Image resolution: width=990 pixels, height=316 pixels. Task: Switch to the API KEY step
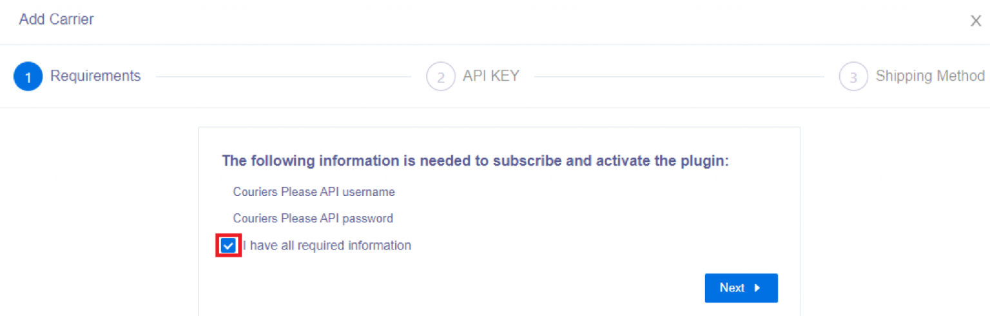(490, 76)
